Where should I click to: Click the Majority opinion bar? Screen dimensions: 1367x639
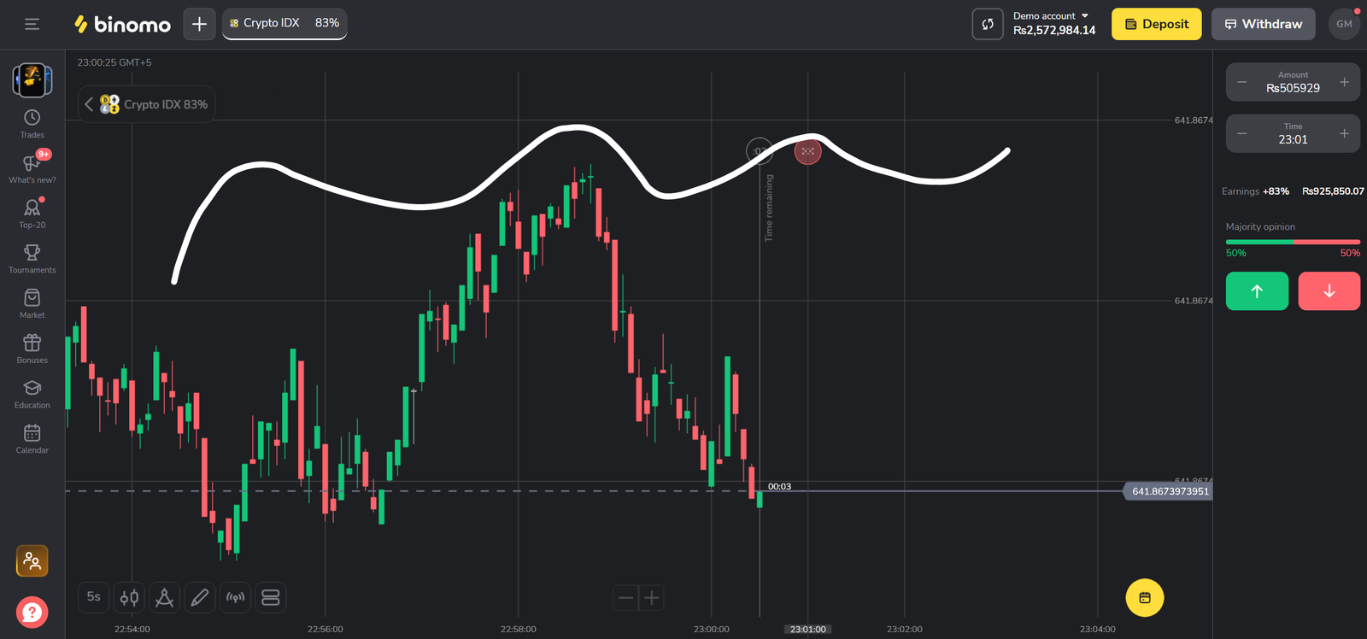[x=1293, y=243]
